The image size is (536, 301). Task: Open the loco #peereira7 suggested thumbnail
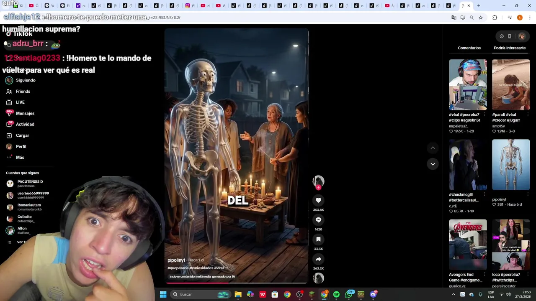[510, 245]
